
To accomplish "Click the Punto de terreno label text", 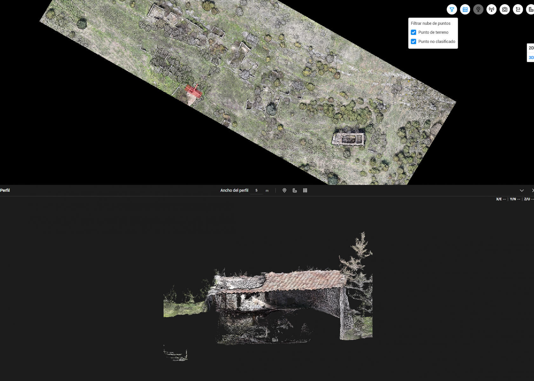I will click(x=433, y=32).
